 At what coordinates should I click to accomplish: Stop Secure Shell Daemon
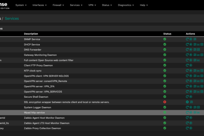(191, 97)
